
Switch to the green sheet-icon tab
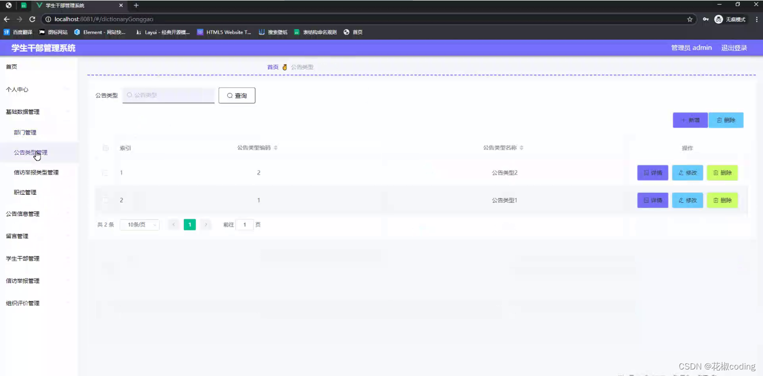click(24, 6)
